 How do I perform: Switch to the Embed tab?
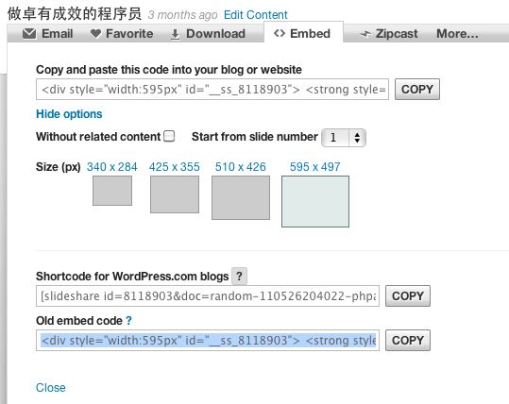click(x=303, y=33)
